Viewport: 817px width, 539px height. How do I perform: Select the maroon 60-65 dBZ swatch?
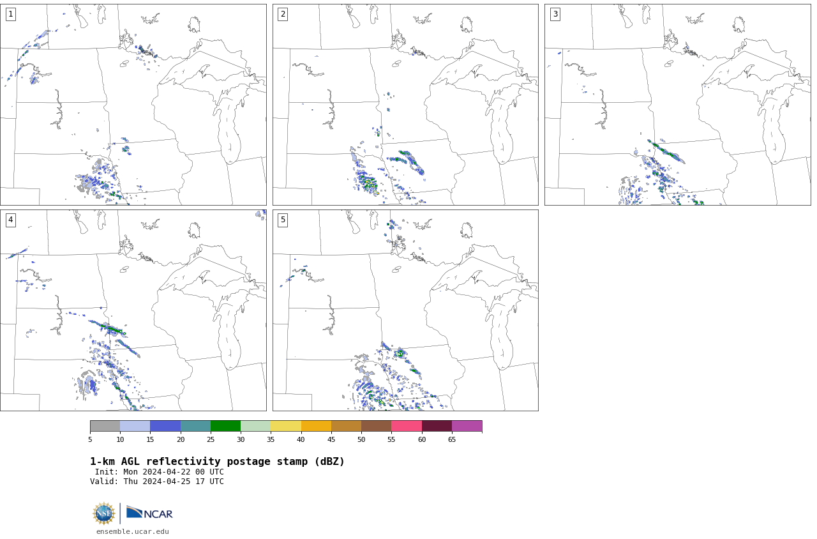tap(437, 426)
